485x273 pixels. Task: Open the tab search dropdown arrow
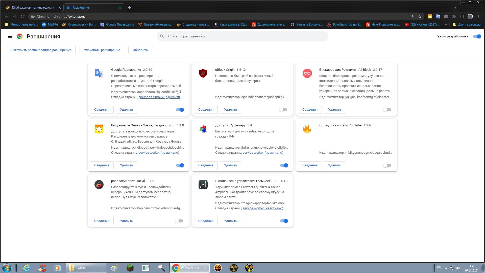pyautogui.click(x=454, y=8)
